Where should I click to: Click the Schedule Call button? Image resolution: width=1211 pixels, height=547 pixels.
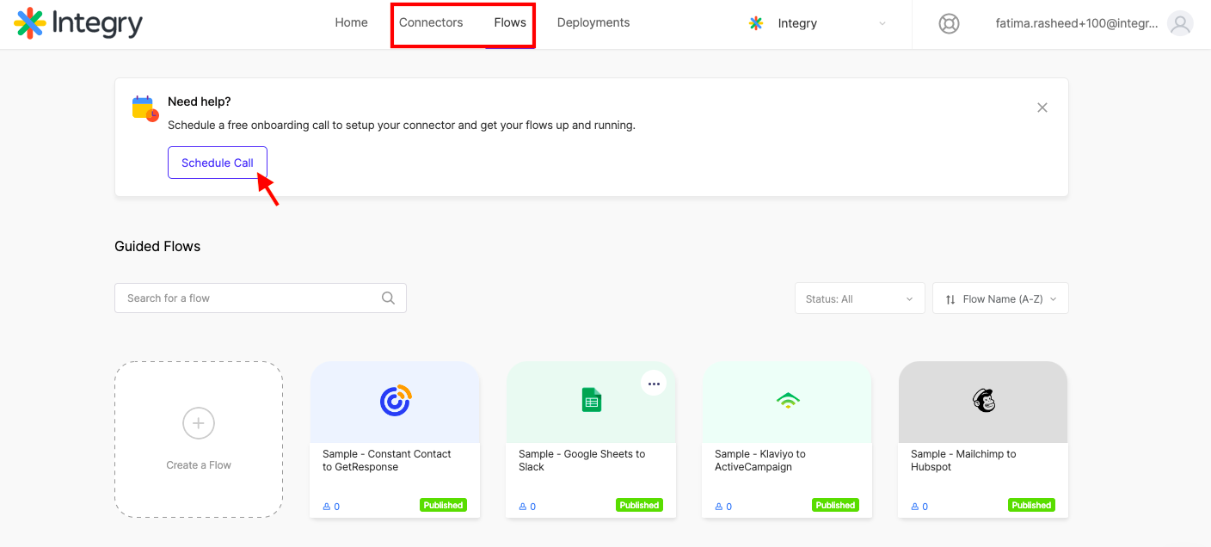point(218,163)
